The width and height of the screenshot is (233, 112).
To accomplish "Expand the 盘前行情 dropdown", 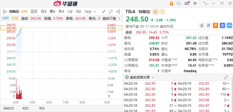I will [119, 19].
